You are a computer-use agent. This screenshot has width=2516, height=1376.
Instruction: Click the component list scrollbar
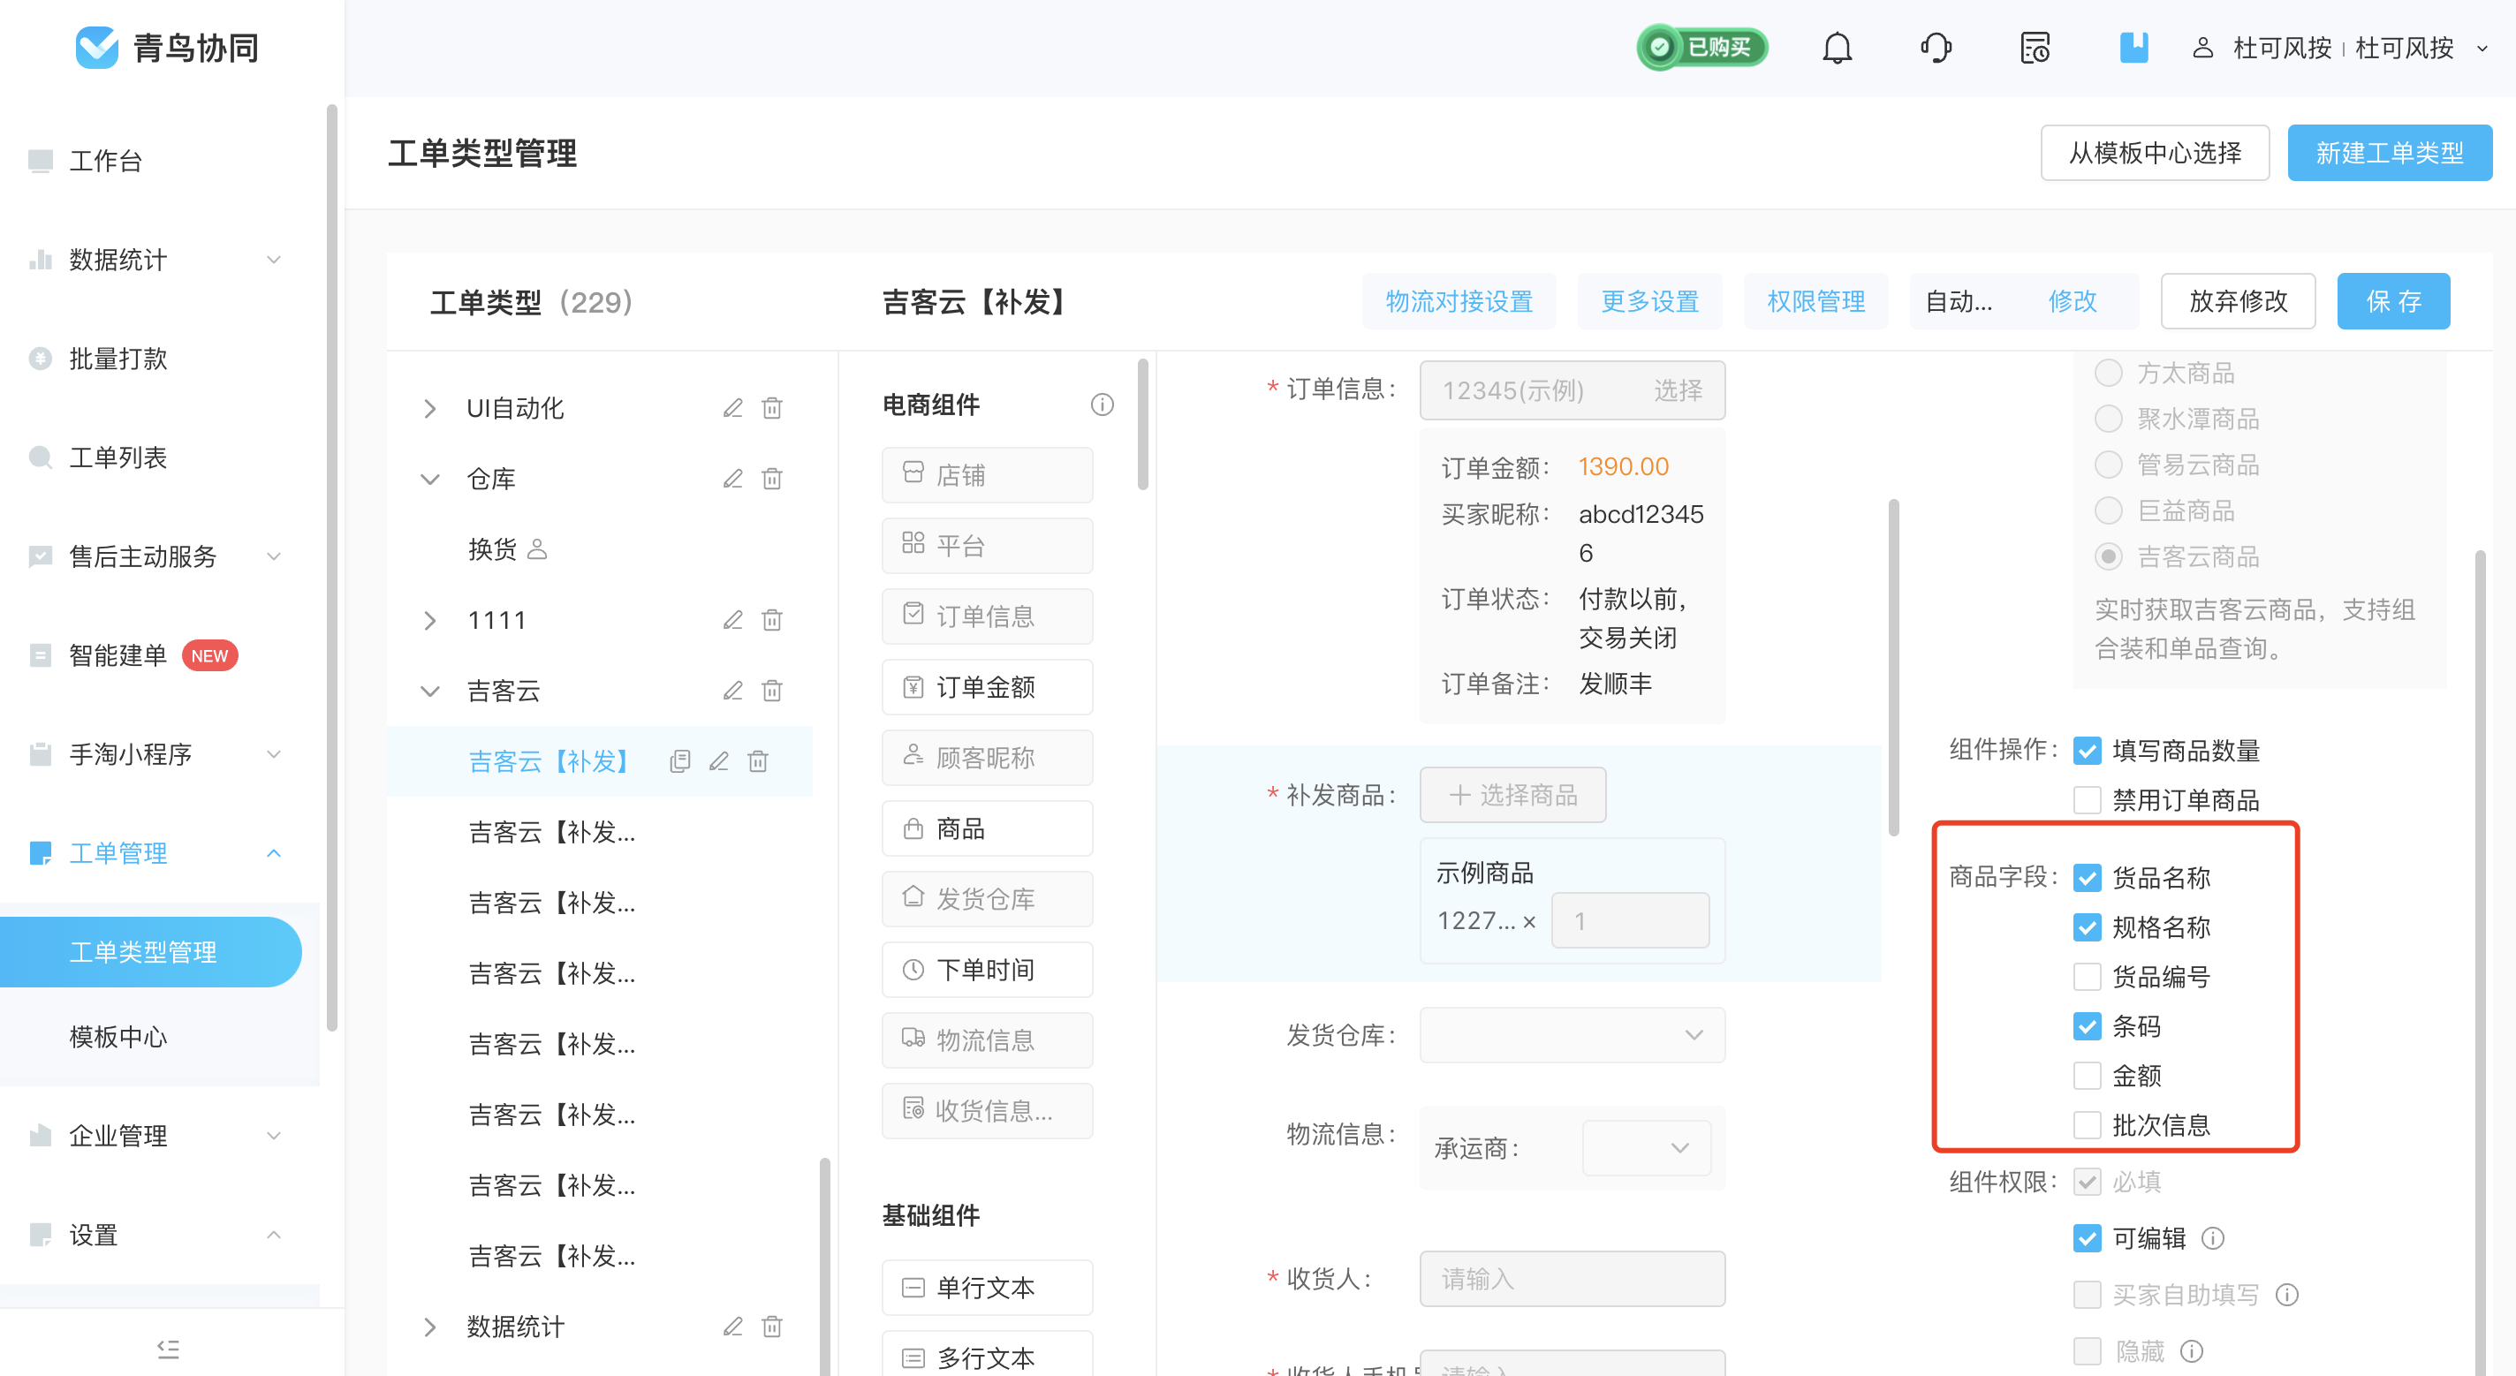pyautogui.click(x=1143, y=424)
